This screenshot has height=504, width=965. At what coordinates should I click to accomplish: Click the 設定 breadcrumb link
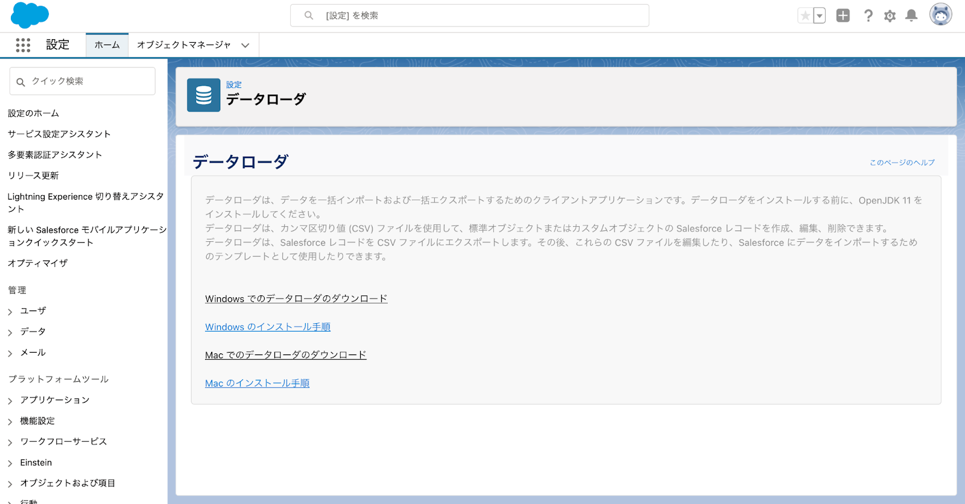pos(234,85)
